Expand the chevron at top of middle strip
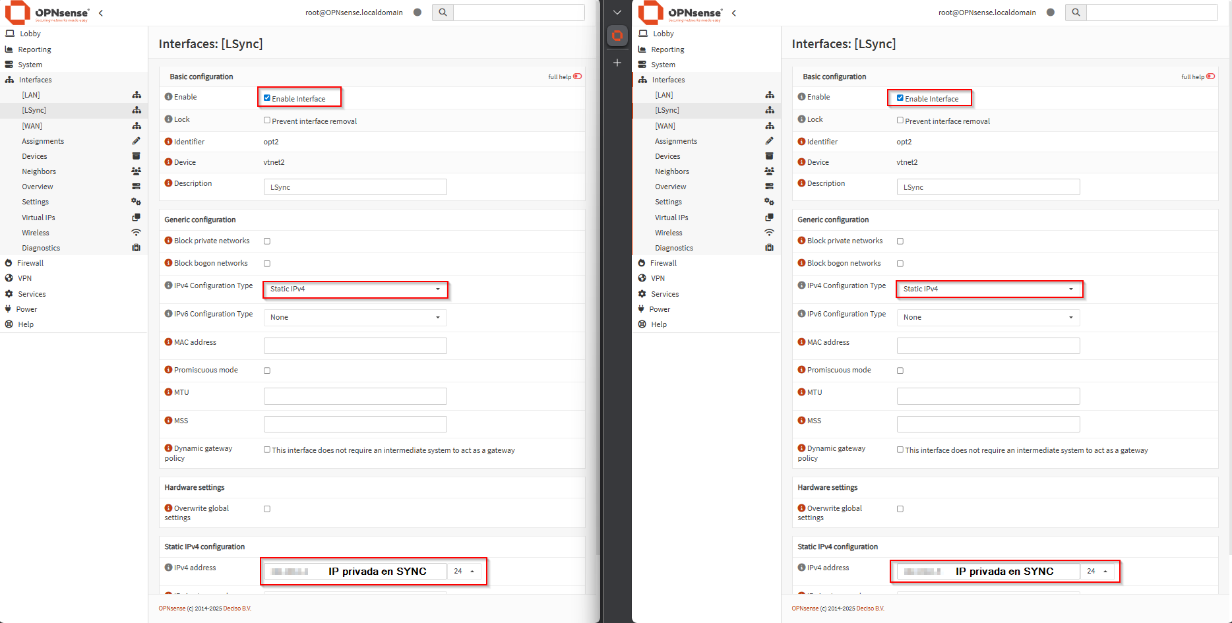Image resolution: width=1232 pixels, height=623 pixels. click(617, 13)
